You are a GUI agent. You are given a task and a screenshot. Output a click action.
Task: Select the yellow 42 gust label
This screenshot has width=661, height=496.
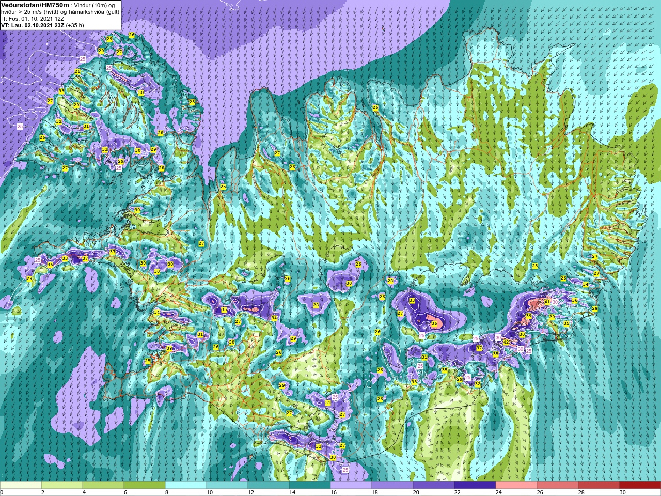pyautogui.click(x=506, y=342)
